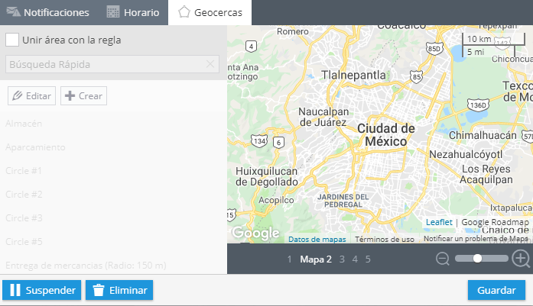Click the map zoom slider handle
The width and height of the screenshot is (533, 306).
[x=477, y=259]
